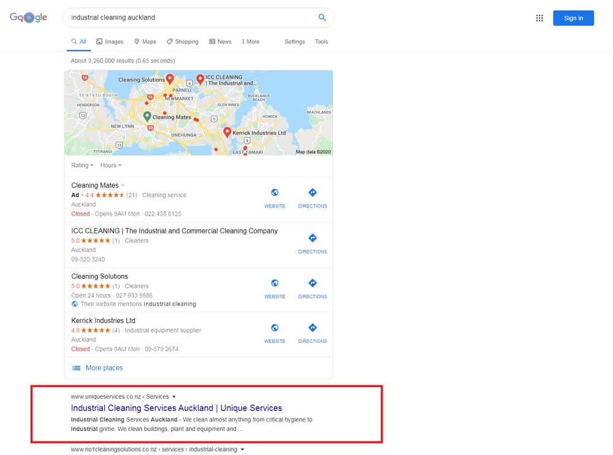
Task: Expand the Rating filter dropdown
Action: tap(82, 165)
